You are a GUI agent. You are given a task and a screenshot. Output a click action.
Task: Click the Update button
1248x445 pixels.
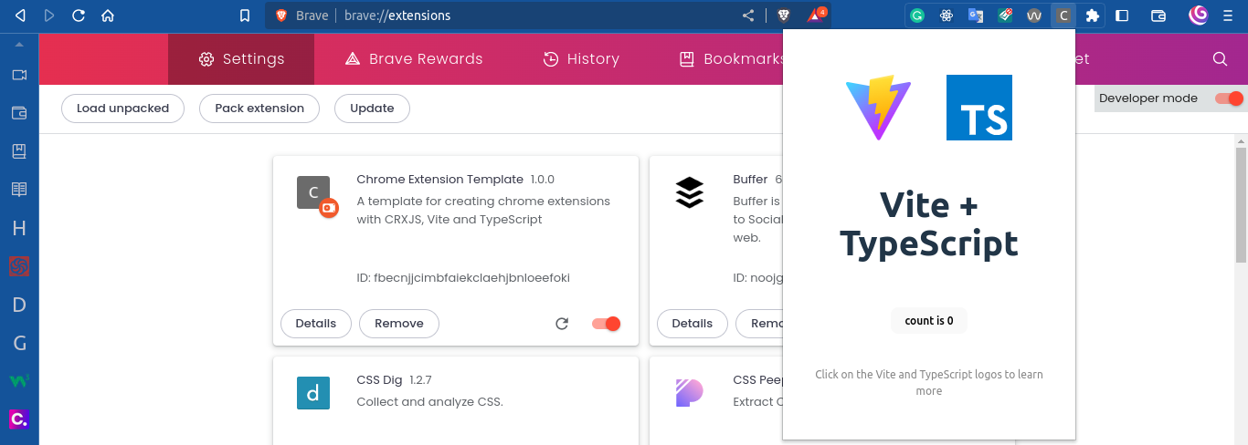coord(372,109)
